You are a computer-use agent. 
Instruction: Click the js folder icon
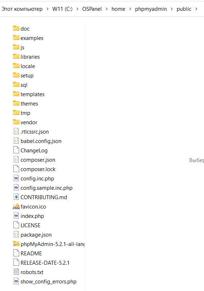coord(16,47)
